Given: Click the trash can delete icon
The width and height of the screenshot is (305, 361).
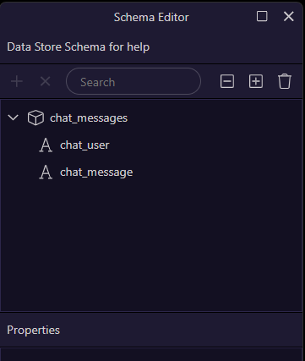Looking at the screenshot, I should 285,81.
